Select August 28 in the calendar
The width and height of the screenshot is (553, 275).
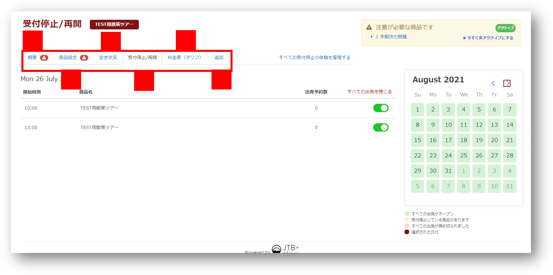click(x=510, y=156)
